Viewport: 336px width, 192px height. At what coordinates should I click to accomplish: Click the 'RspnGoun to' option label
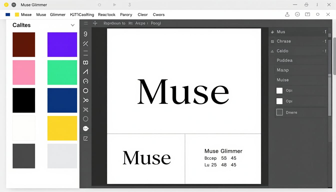(114, 23)
